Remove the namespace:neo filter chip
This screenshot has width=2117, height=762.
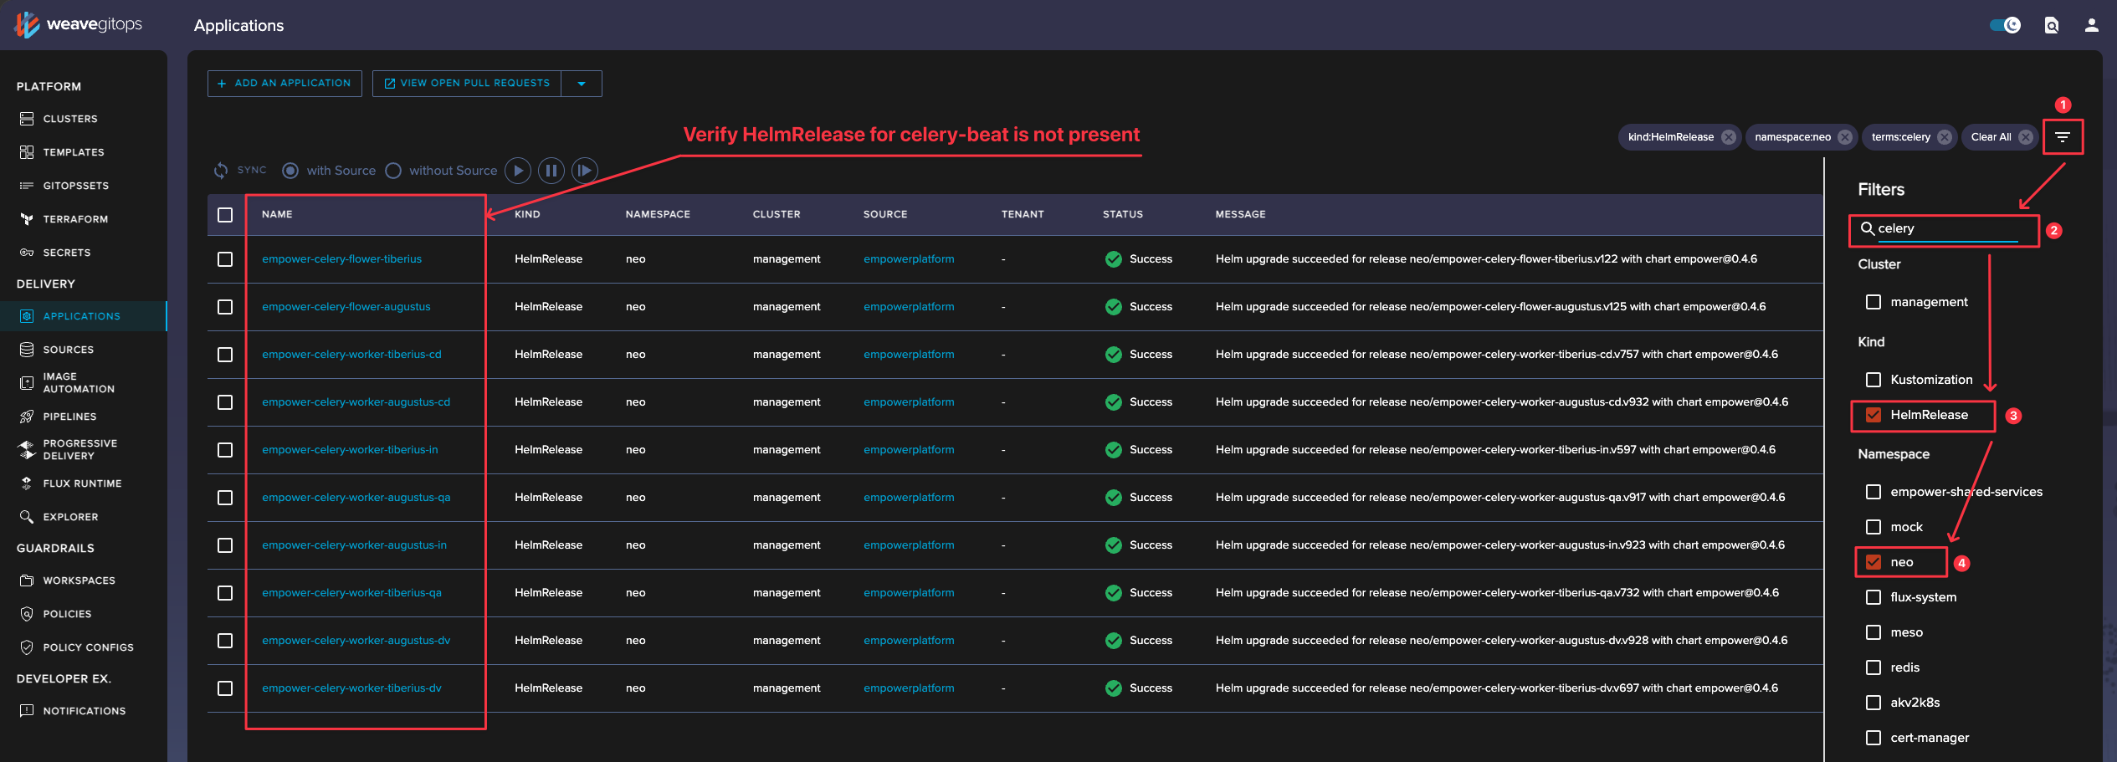coord(1845,137)
